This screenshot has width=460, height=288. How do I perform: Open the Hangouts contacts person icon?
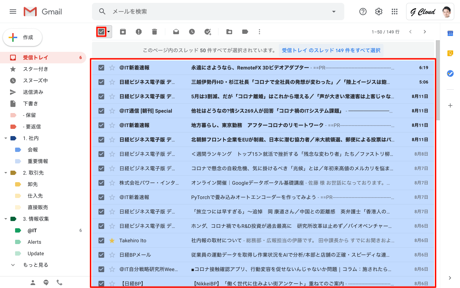pyautogui.click(x=33, y=283)
